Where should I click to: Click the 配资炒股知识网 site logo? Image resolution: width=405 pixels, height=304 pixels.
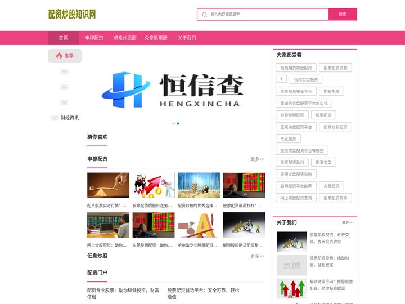(72, 14)
